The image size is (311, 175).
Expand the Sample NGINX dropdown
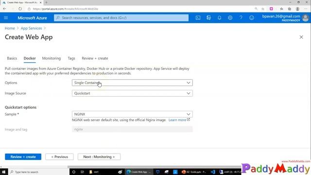point(132,114)
